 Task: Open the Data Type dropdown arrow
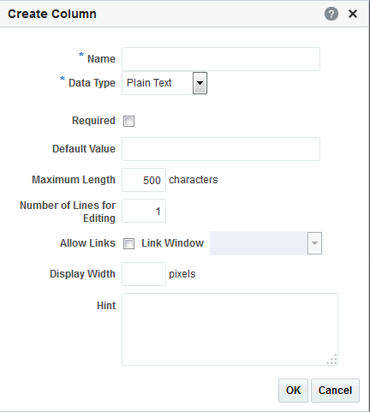[x=200, y=83]
